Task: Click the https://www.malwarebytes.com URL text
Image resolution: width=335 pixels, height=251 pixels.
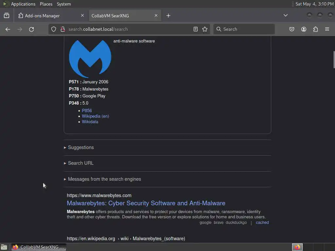Action: click(99, 195)
